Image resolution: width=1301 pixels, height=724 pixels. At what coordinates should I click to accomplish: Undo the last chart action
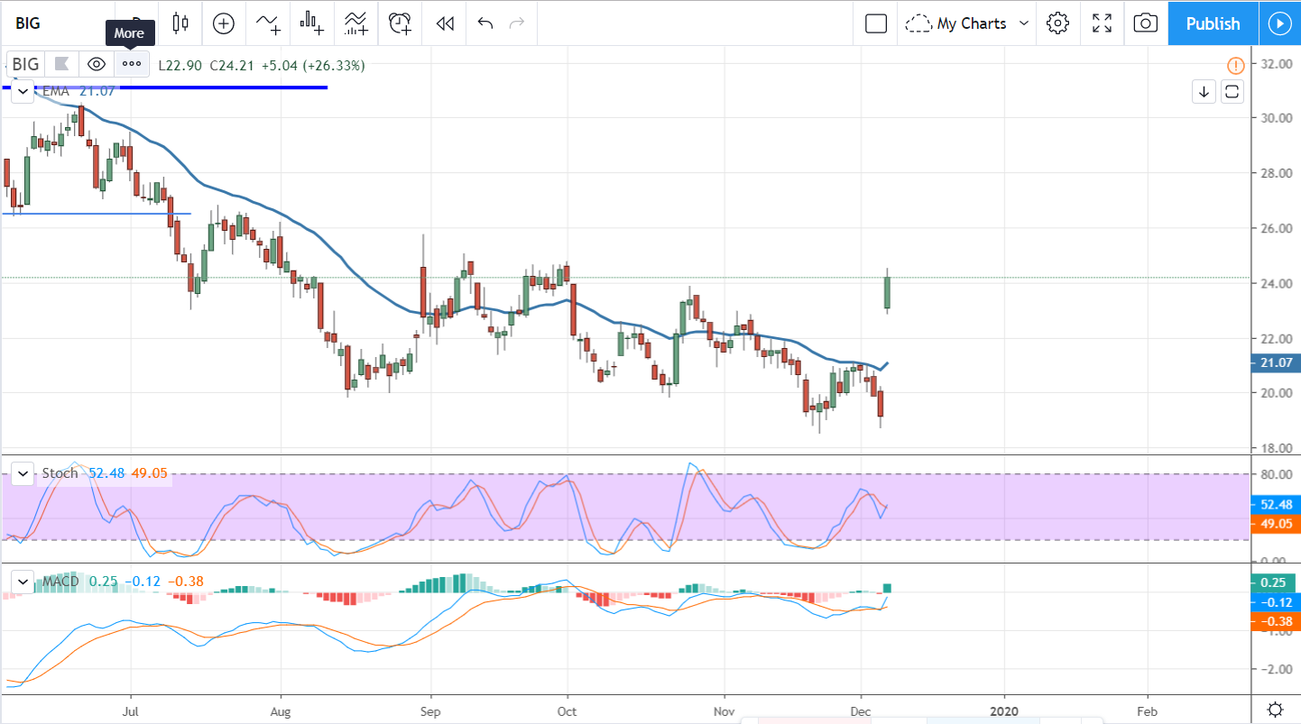pos(485,23)
